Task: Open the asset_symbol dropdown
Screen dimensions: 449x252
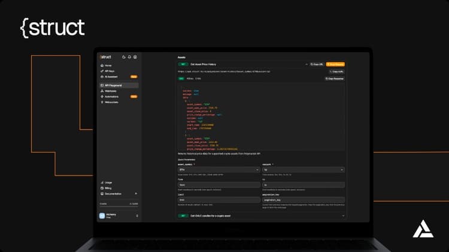Action: (219, 170)
